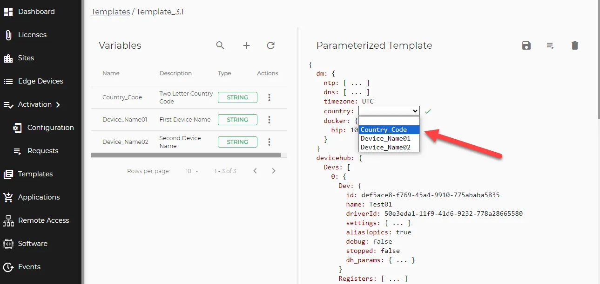Click the Description column header

175,73
